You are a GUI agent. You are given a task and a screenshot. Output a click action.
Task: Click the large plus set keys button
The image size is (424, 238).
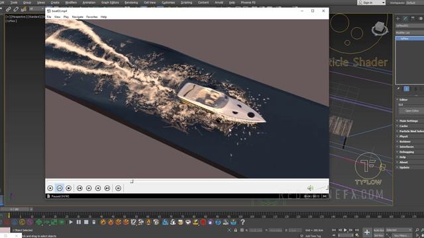click(x=367, y=232)
